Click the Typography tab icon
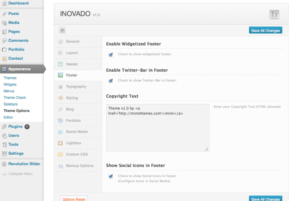This screenshot has width=299, height=201. click(x=60, y=87)
